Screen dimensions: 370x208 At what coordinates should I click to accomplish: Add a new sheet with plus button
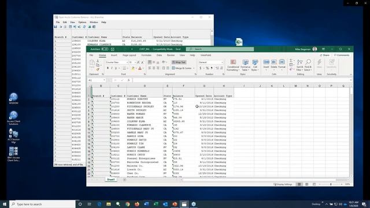tap(124, 180)
